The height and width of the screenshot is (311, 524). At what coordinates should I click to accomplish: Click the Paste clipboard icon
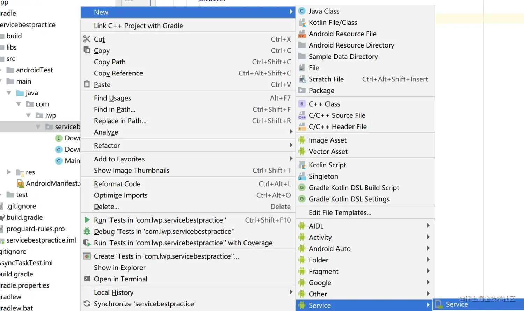coord(87,84)
